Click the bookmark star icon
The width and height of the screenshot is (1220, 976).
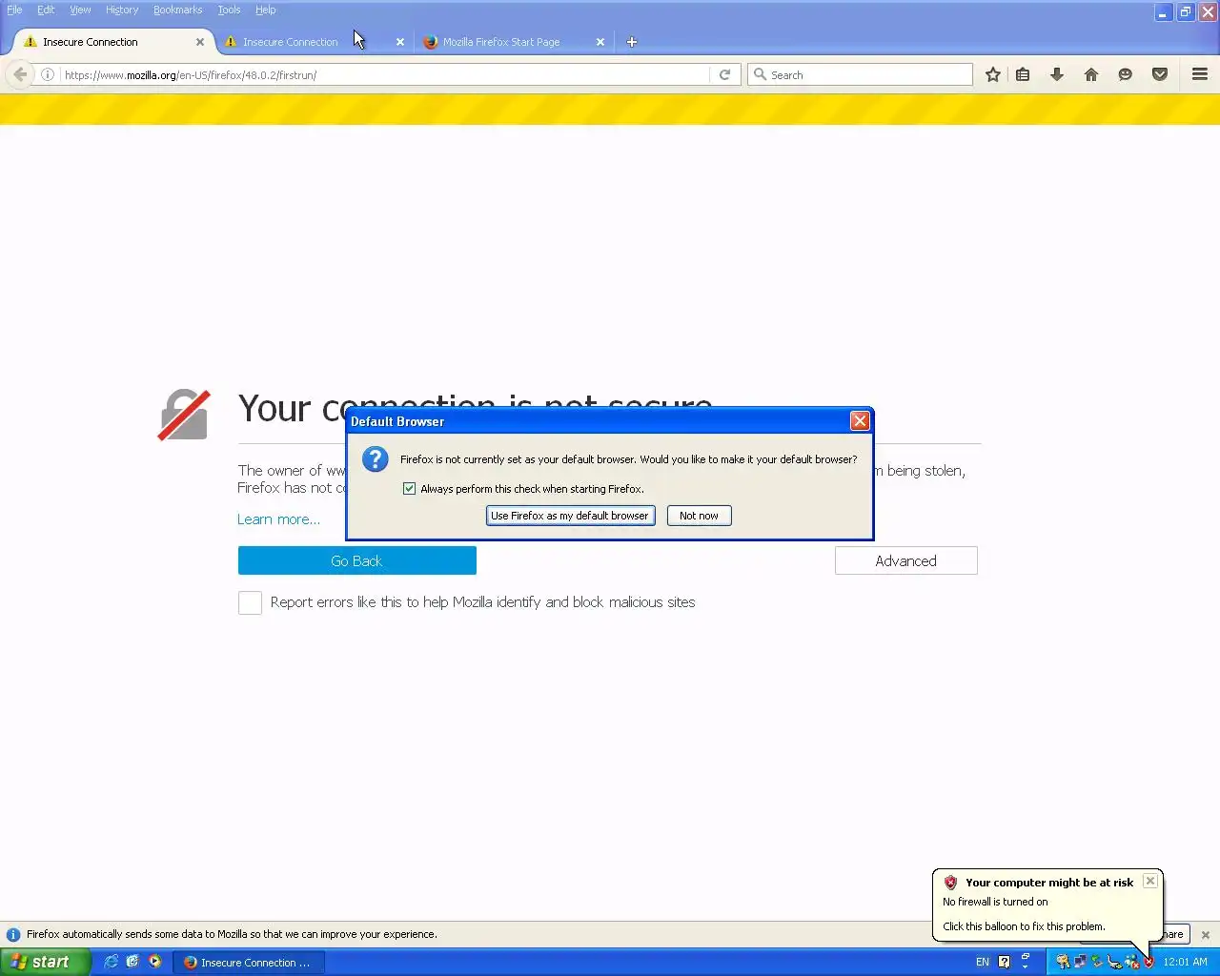[x=992, y=74]
